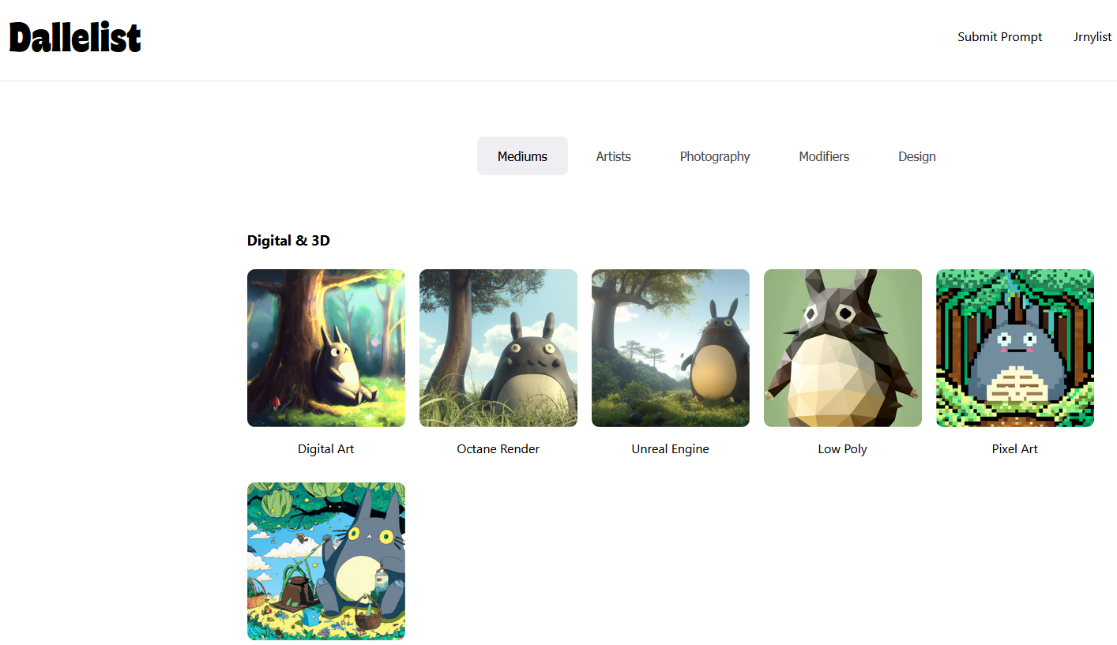Click the Unreal Engine caption text
This screenshot has width=1117, height=645.
click(x=671, y=449)
